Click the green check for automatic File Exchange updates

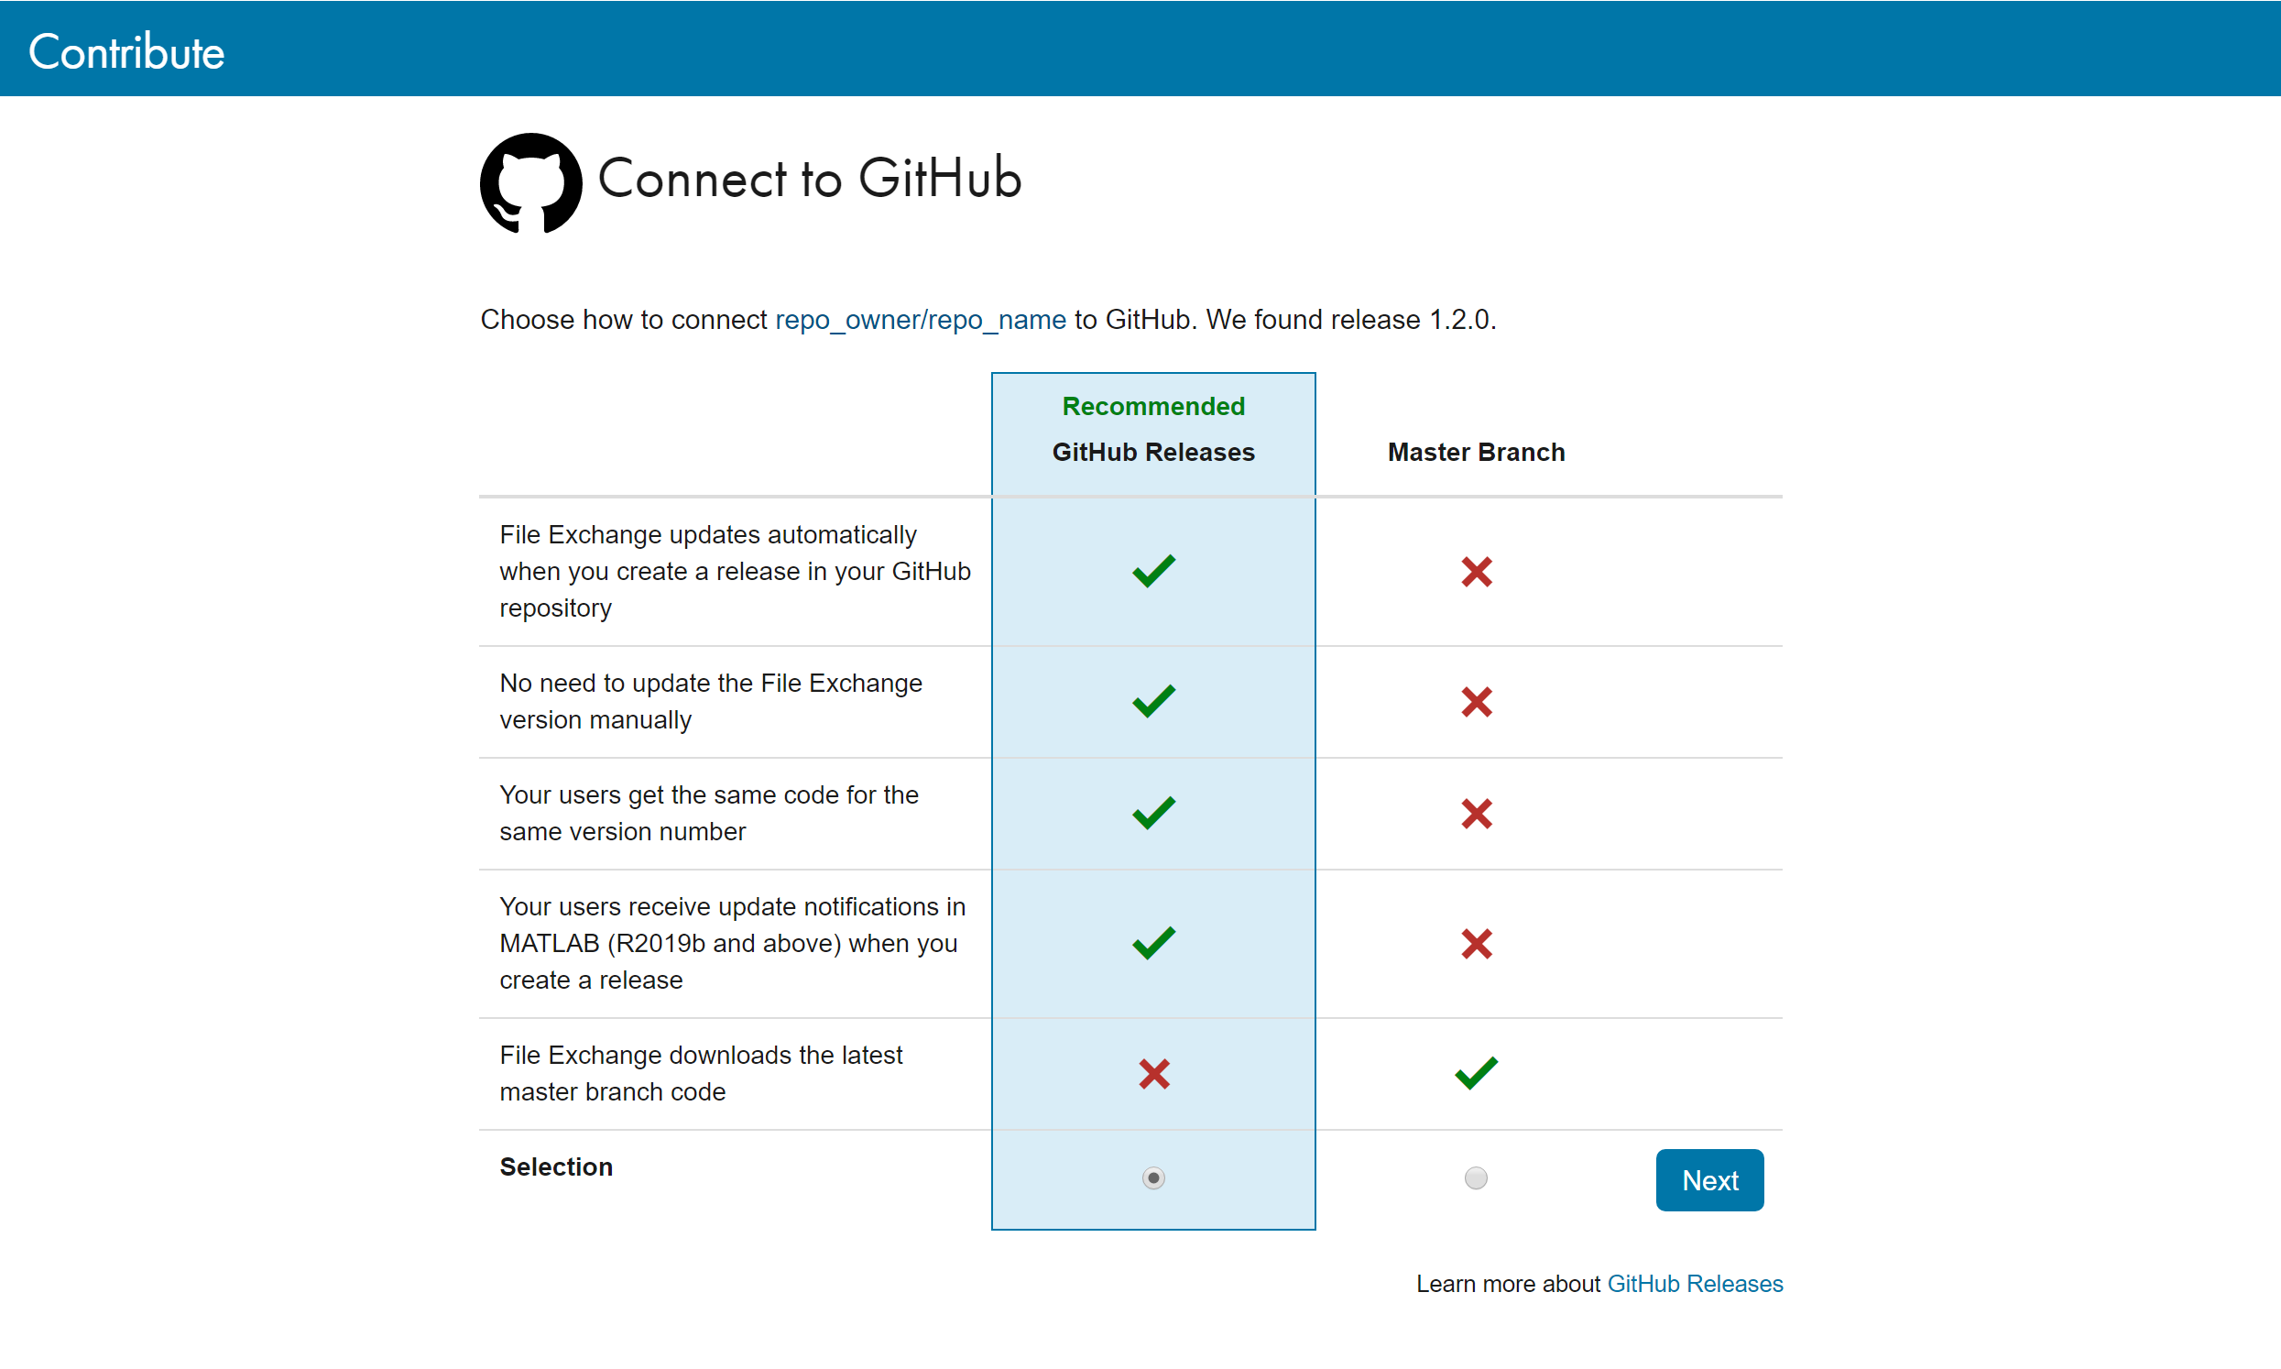click(1151, 570)
